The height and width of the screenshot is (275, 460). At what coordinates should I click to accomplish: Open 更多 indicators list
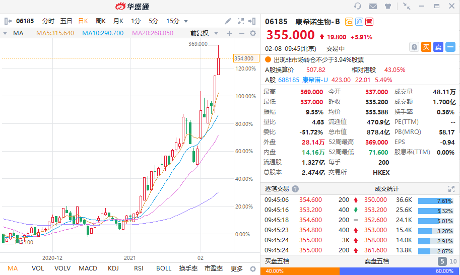tap(236, 268)
